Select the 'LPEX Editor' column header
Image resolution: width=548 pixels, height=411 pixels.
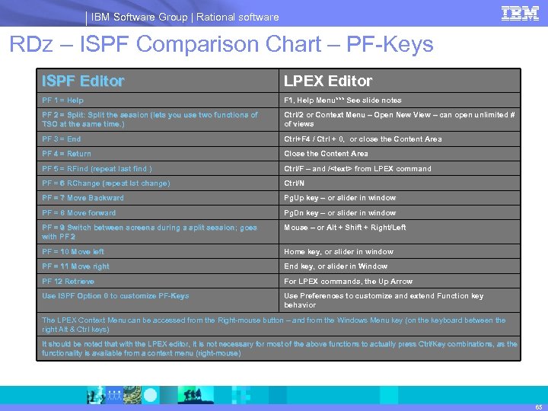tap(400, 81)
